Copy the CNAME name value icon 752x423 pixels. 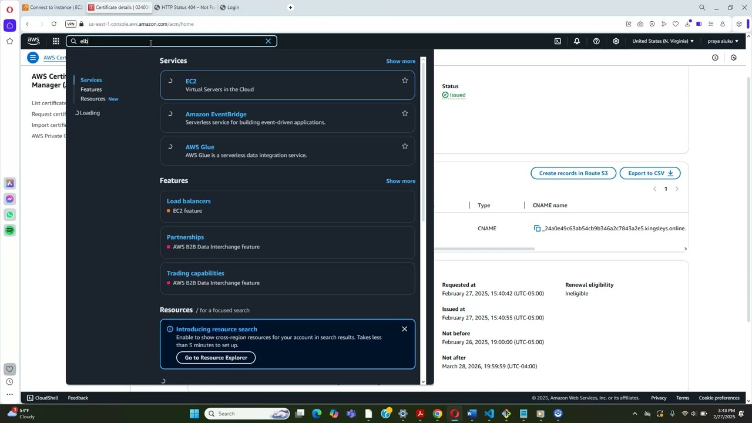pos(537,229)
